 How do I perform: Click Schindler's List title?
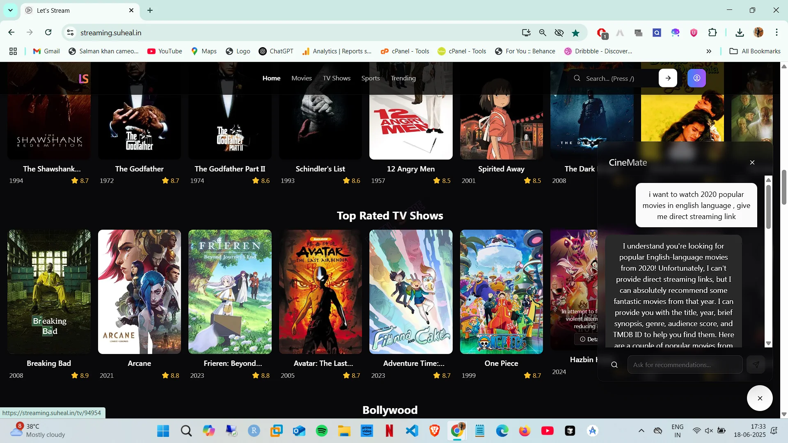coord(321,169)
